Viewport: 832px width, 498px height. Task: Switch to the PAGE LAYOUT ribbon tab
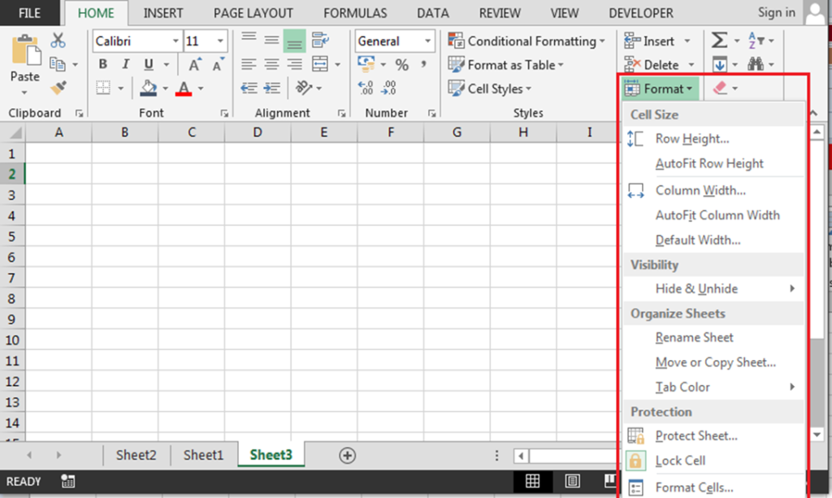point(253,13)
